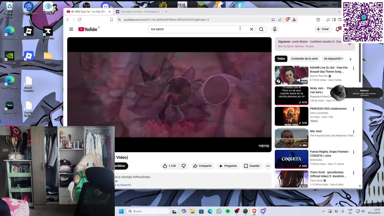The image size is (384, 216).
Task: Open options for Mix: Soul playlist
Action: pyautogui.click(x=353, y=132)
